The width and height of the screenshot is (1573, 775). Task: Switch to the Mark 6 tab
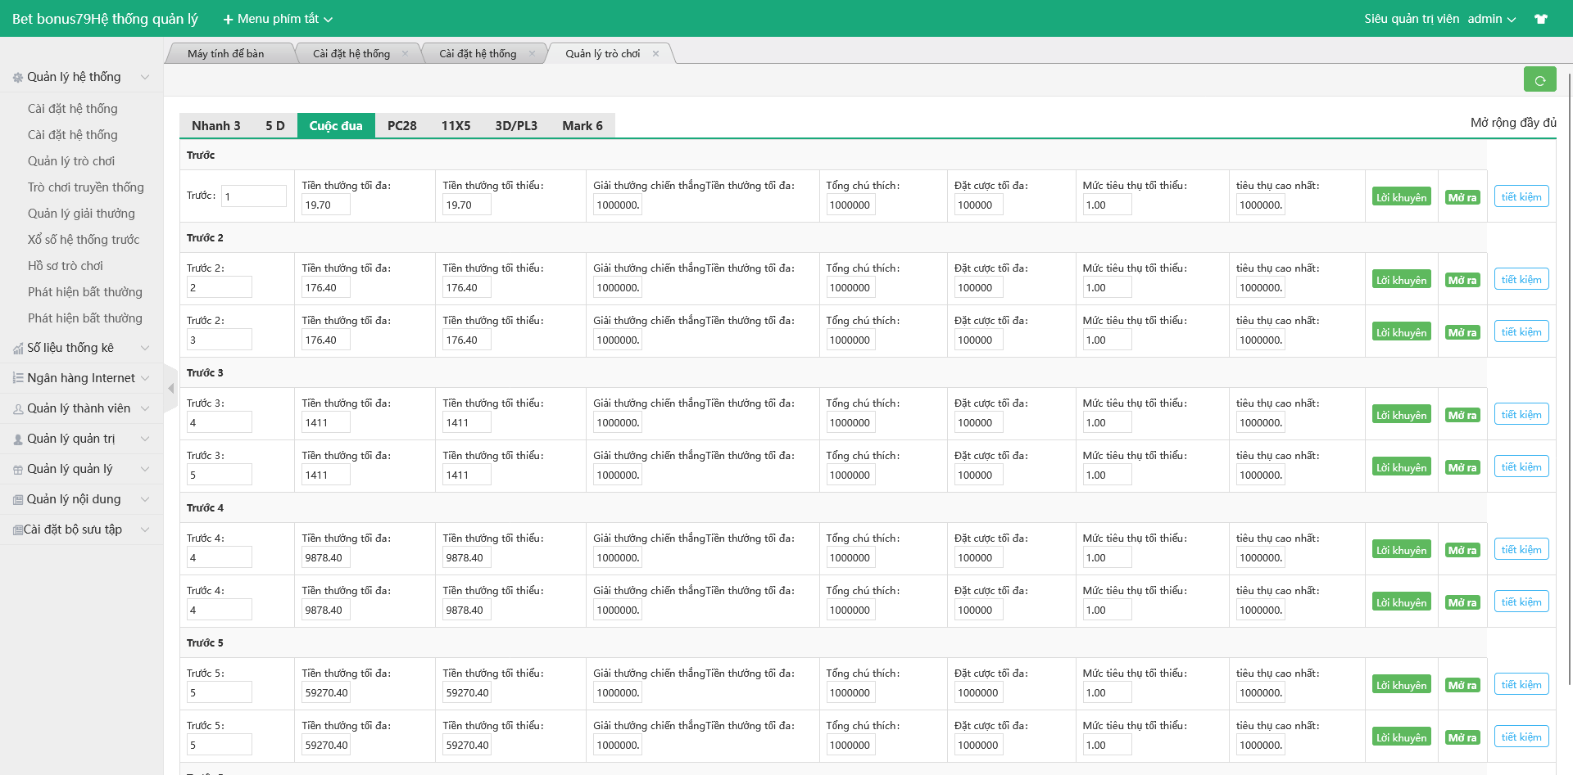pyautogui.click(x=582, y=126)
